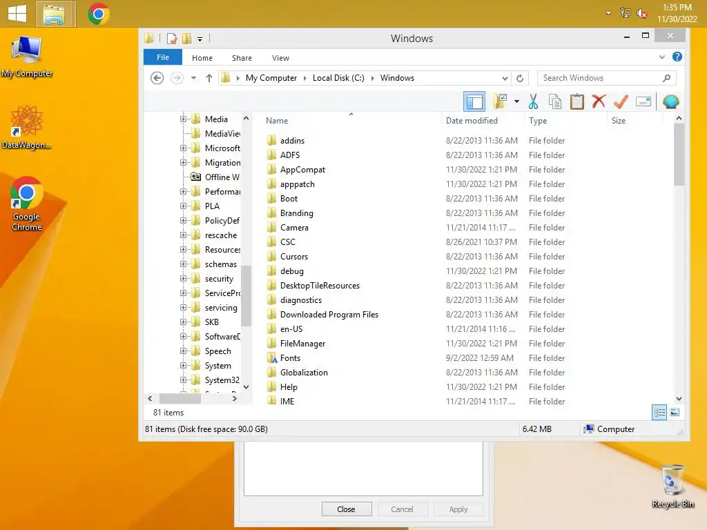The width and height of the screenshot is (707, 530).
Task: Expand the System32 tree node
Action: 183,380
